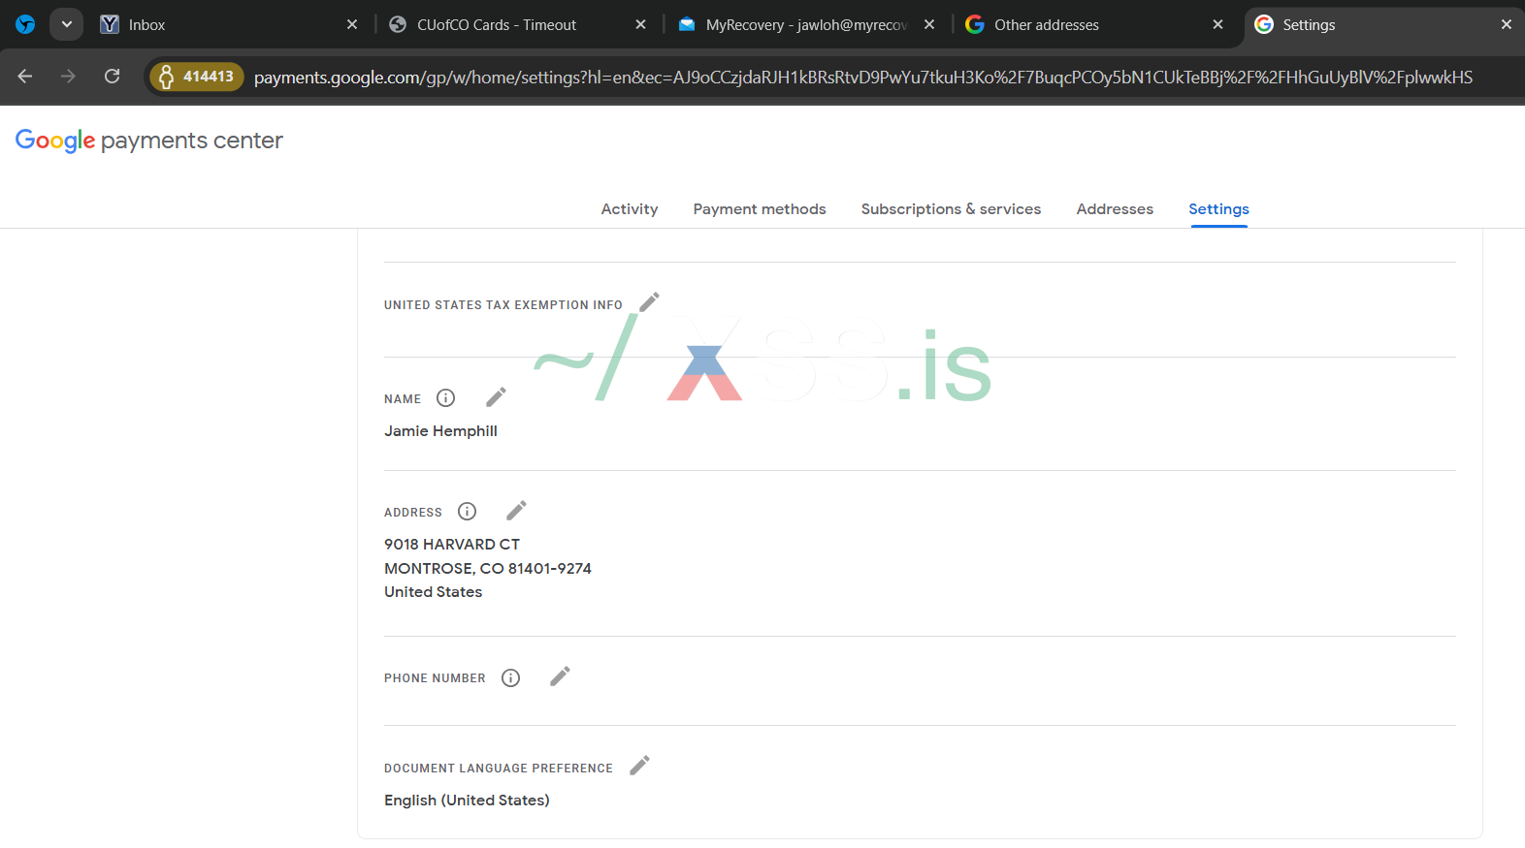Show info tooltip for Name
The width and height of the screenshot is (1525, 848).
(x=445, y=398)
